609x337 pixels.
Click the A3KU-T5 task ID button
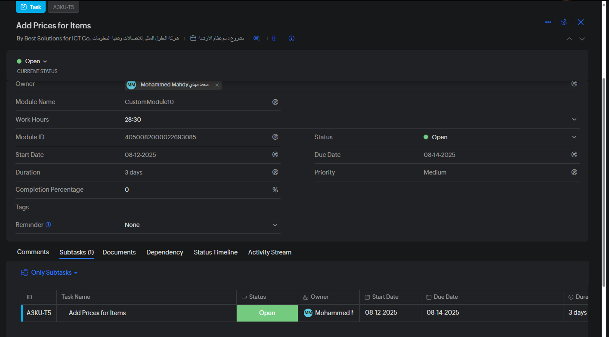(63, 7)
